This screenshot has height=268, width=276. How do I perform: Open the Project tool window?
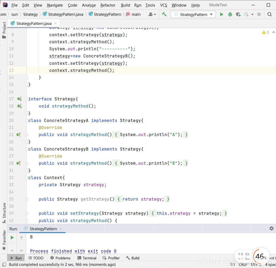(x=4, y=30)
